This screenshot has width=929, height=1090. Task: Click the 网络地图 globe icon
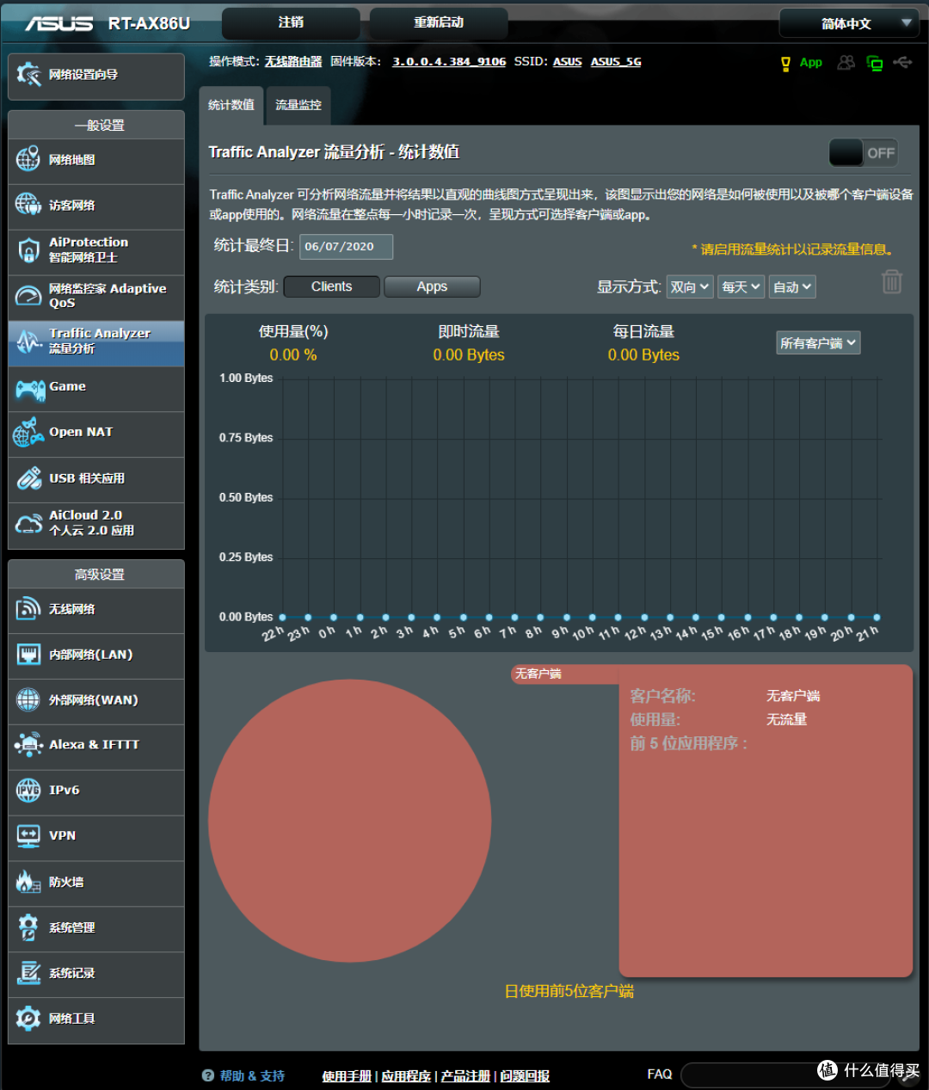coord(28,159)
